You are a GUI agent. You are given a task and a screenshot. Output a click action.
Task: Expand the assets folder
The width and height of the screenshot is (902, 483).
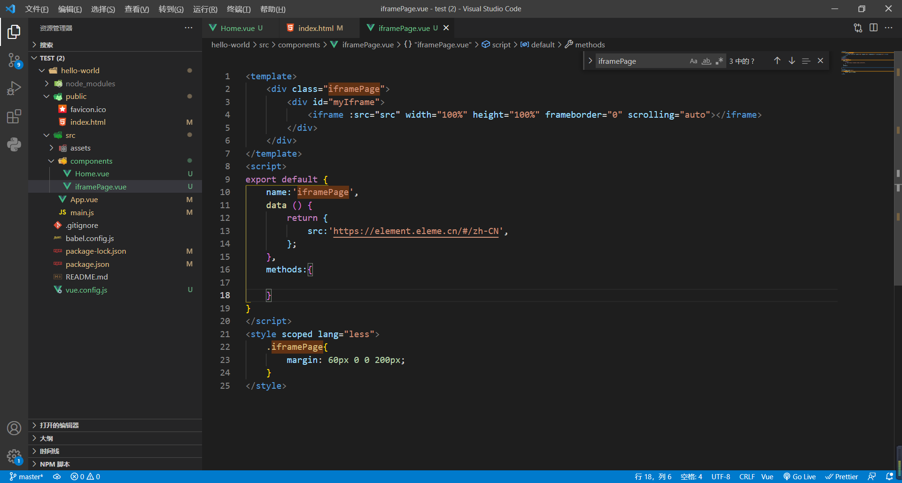click(x=115, y=148)
